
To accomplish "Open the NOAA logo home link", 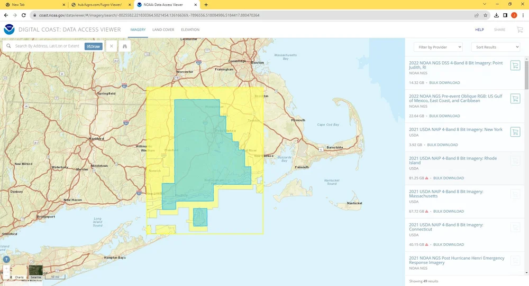I will pyautogui.click(x=9, y=30).
